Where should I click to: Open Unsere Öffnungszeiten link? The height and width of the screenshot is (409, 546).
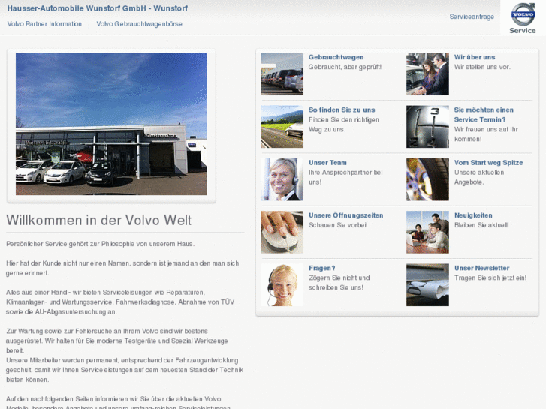point(345,215)
